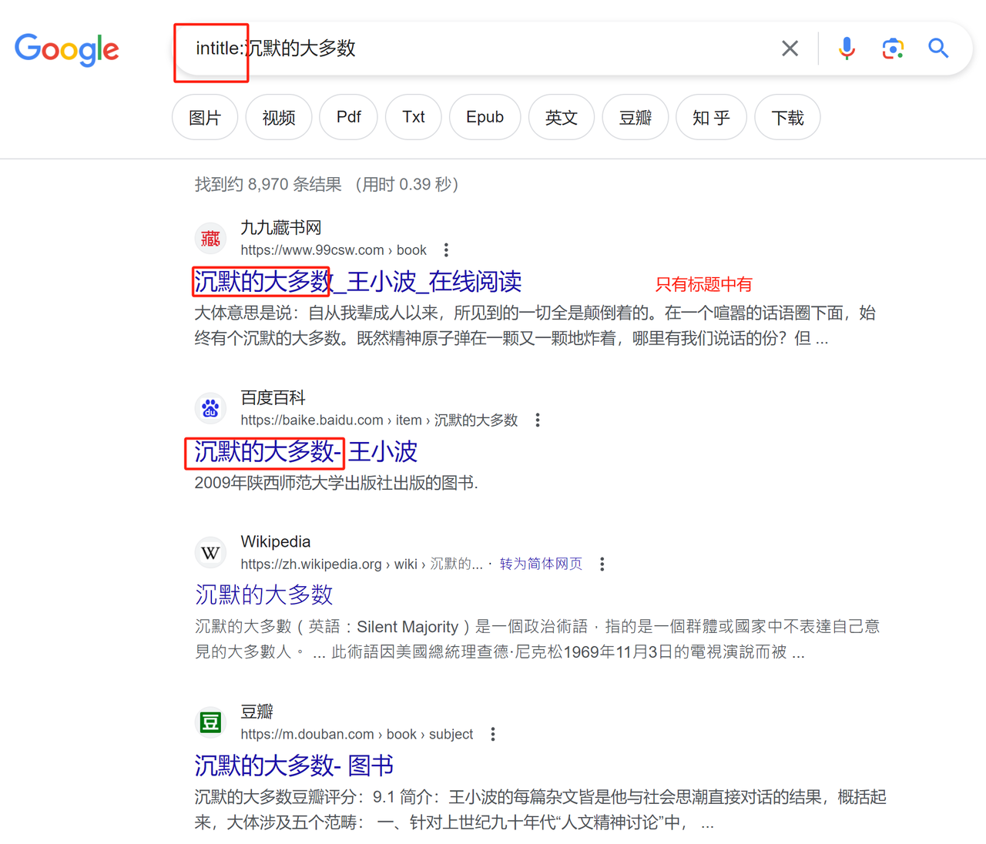Screen dimensions: 986x844
Task: Click the 九九藏书网 site name
Action: (x=281, y=228)
